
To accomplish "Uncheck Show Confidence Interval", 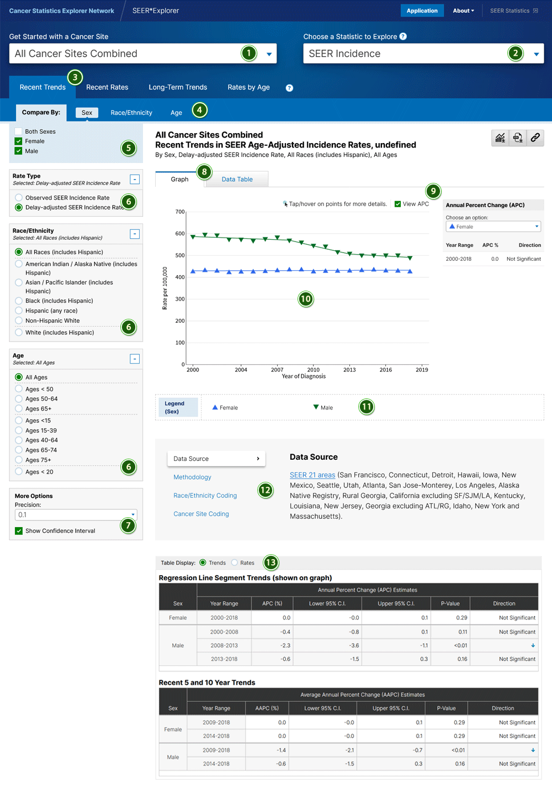I will click(19, 531).
